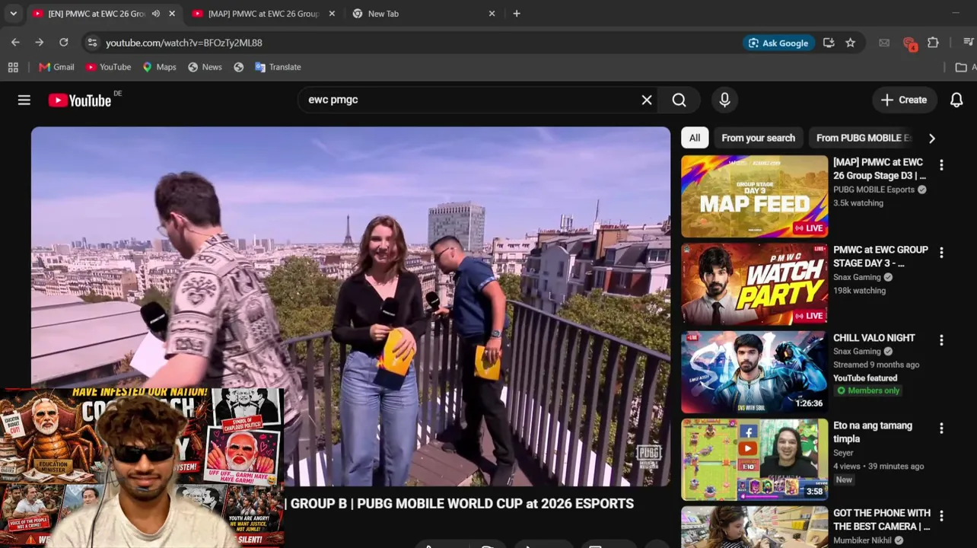Open the tab search dropdown
The image size is (977, 548).
coord(13,14)
